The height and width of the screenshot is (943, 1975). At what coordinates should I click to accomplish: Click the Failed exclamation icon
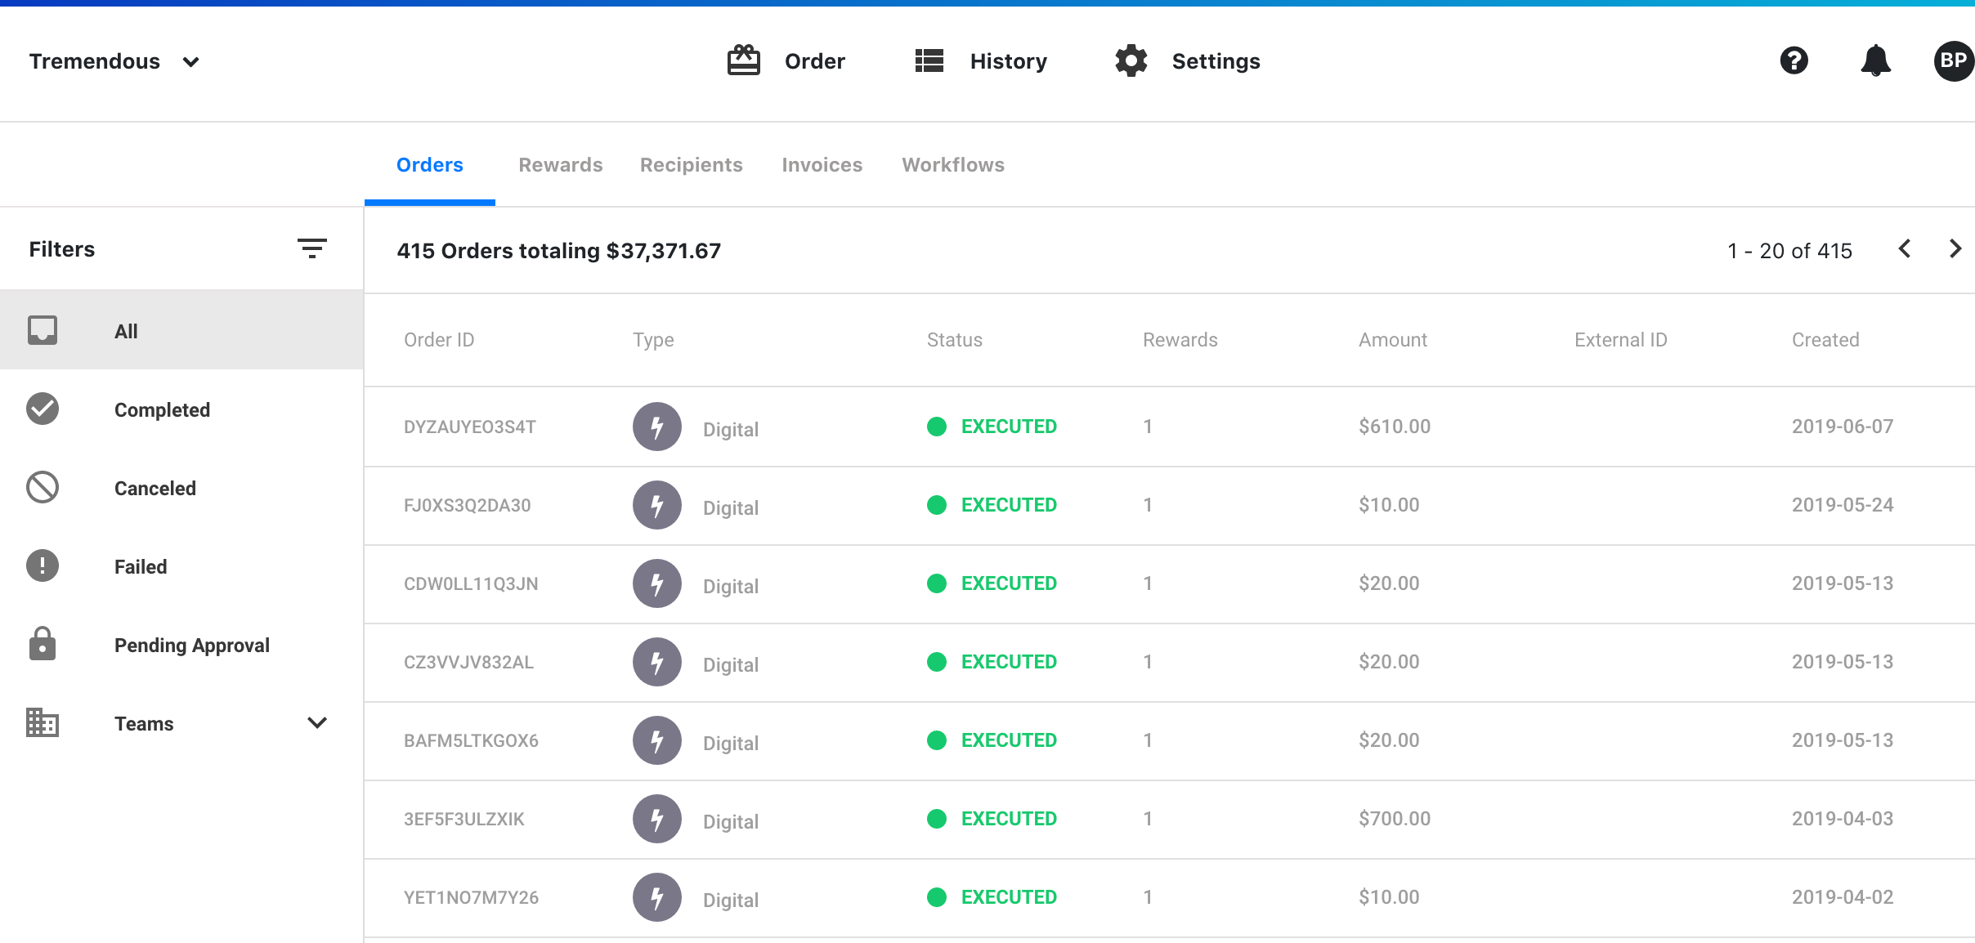[43, 565]
